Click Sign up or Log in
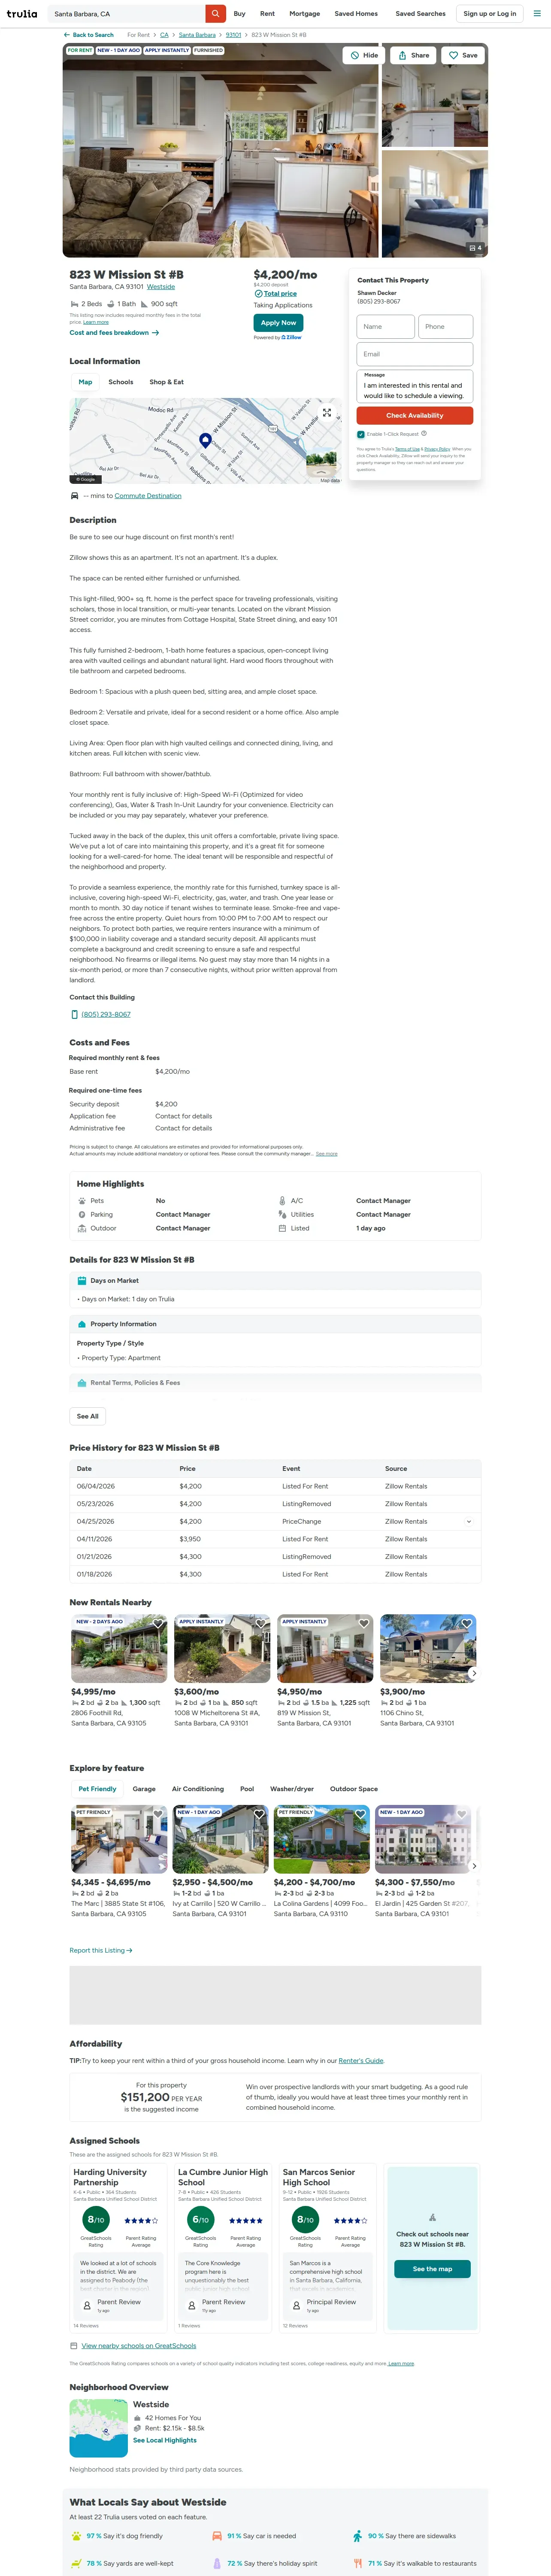Screen dimensions: 551x2576 pos(490,14)
